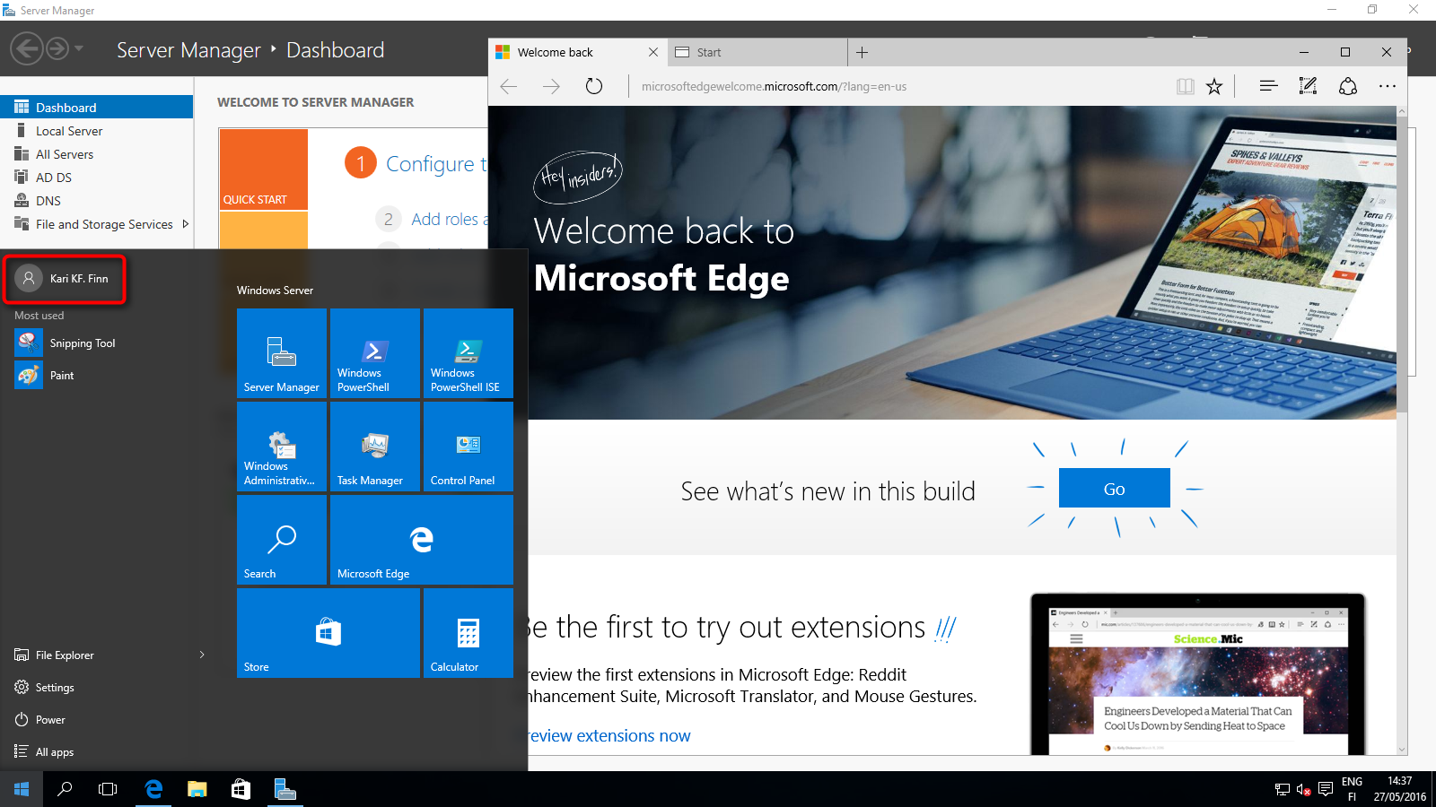Open the Store tile
Screen dimensions: 1436x807
[x=328, y=633]
